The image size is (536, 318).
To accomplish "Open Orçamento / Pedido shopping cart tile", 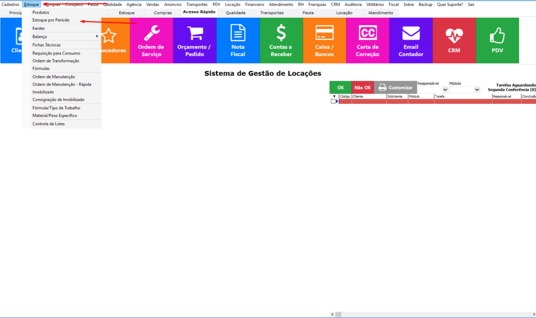I will [x=194, y=40].
